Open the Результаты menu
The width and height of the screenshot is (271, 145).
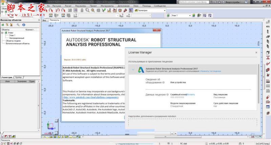(81, 6)
